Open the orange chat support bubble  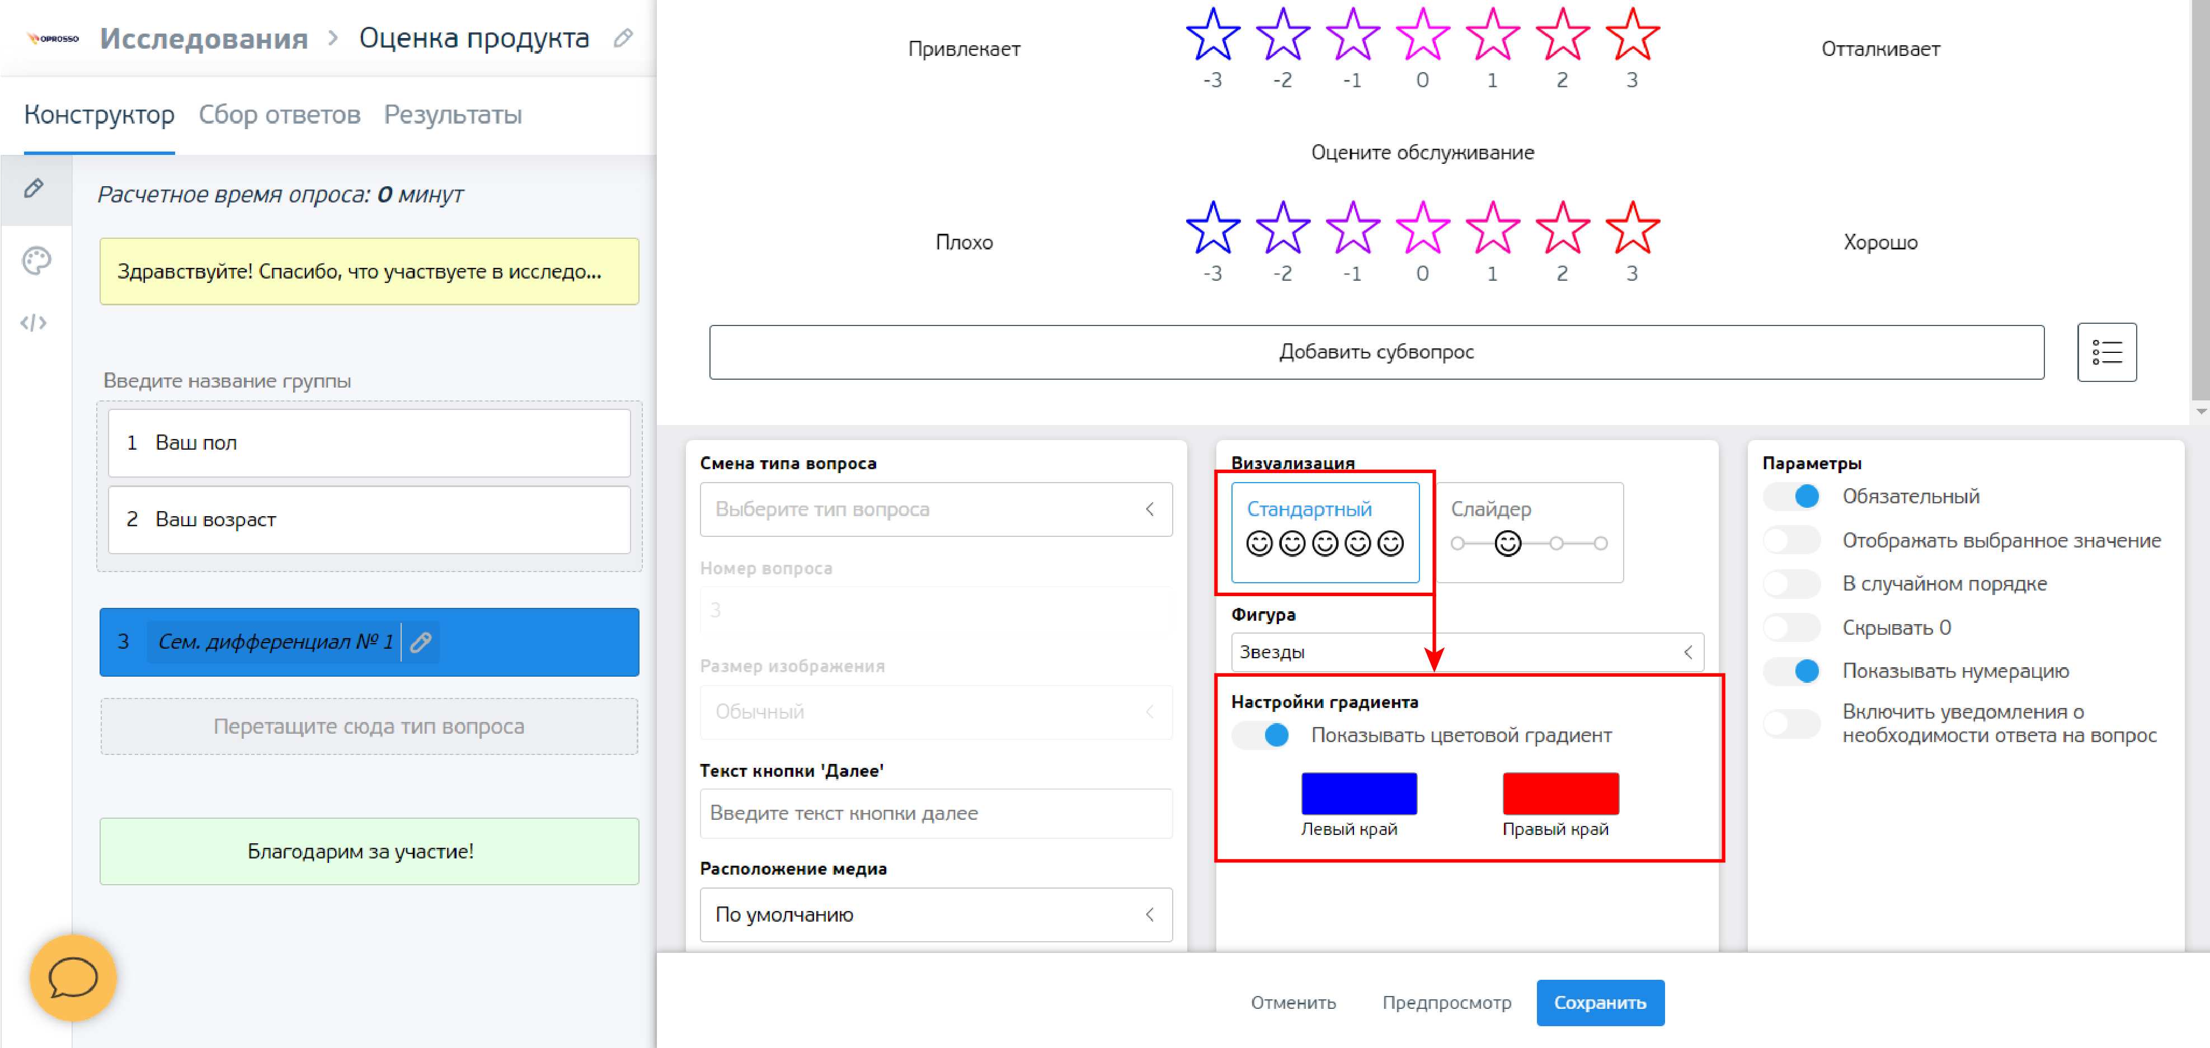pos(73,978)
